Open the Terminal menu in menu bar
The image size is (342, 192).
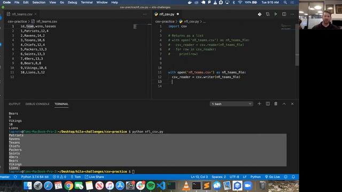[87, 2]
